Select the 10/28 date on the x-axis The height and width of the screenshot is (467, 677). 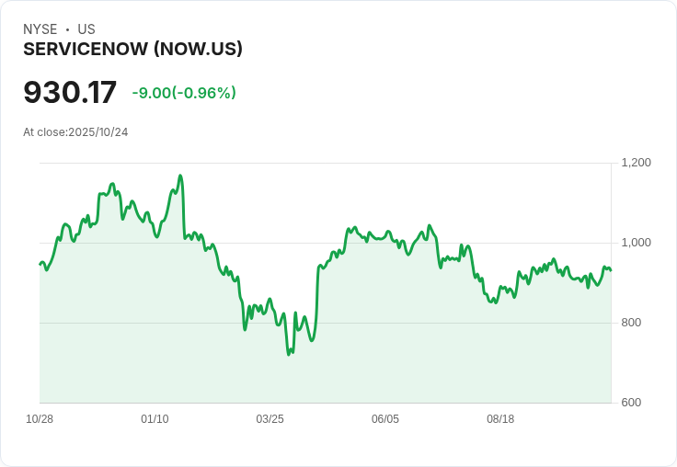click(x=40, y=419)
